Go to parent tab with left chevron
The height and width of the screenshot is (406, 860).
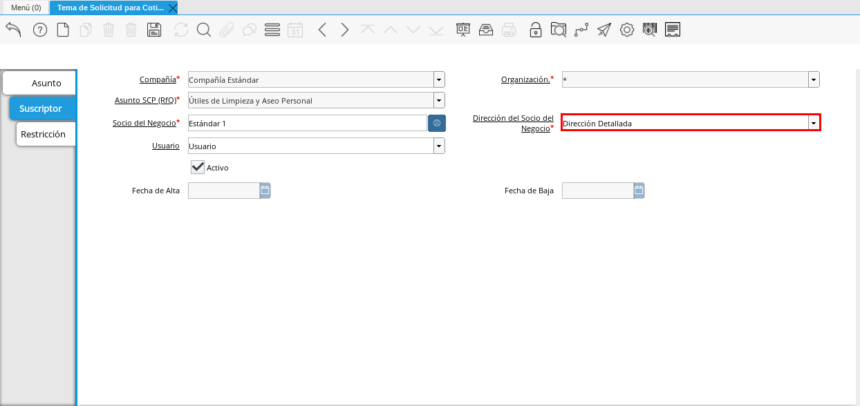(322, 30)
